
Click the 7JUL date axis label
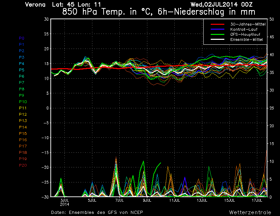click(120, 201)
